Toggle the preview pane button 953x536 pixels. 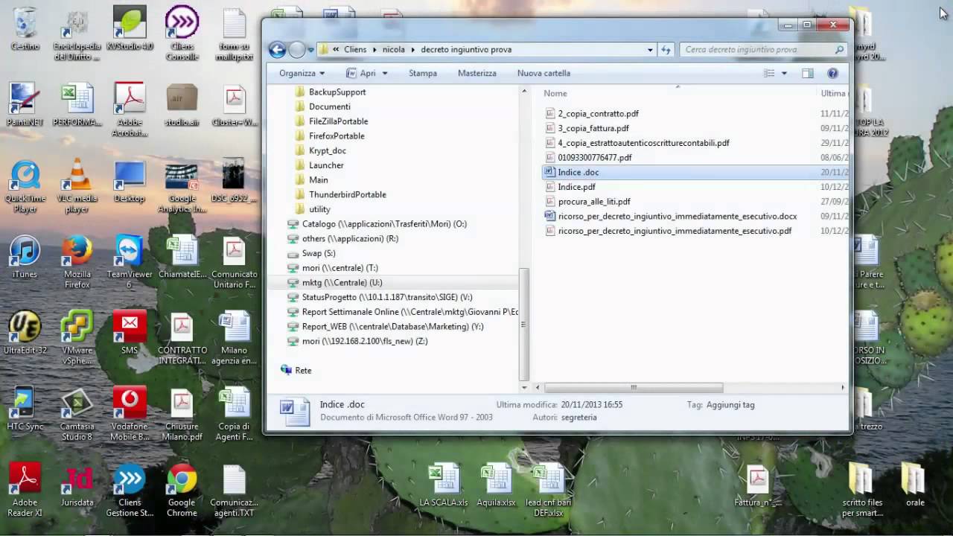(808, 73)
